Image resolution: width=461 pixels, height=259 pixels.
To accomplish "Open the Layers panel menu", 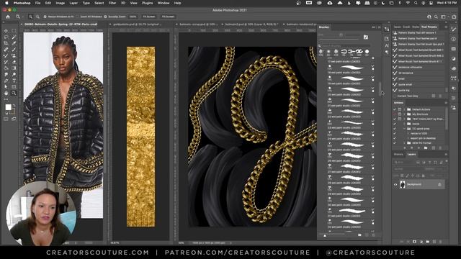I will [x=446, y=155].
